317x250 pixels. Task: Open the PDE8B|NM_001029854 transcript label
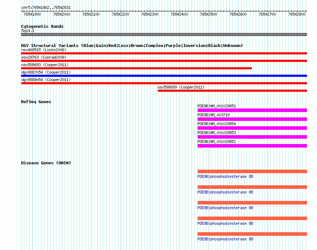(x=217, y=124)
